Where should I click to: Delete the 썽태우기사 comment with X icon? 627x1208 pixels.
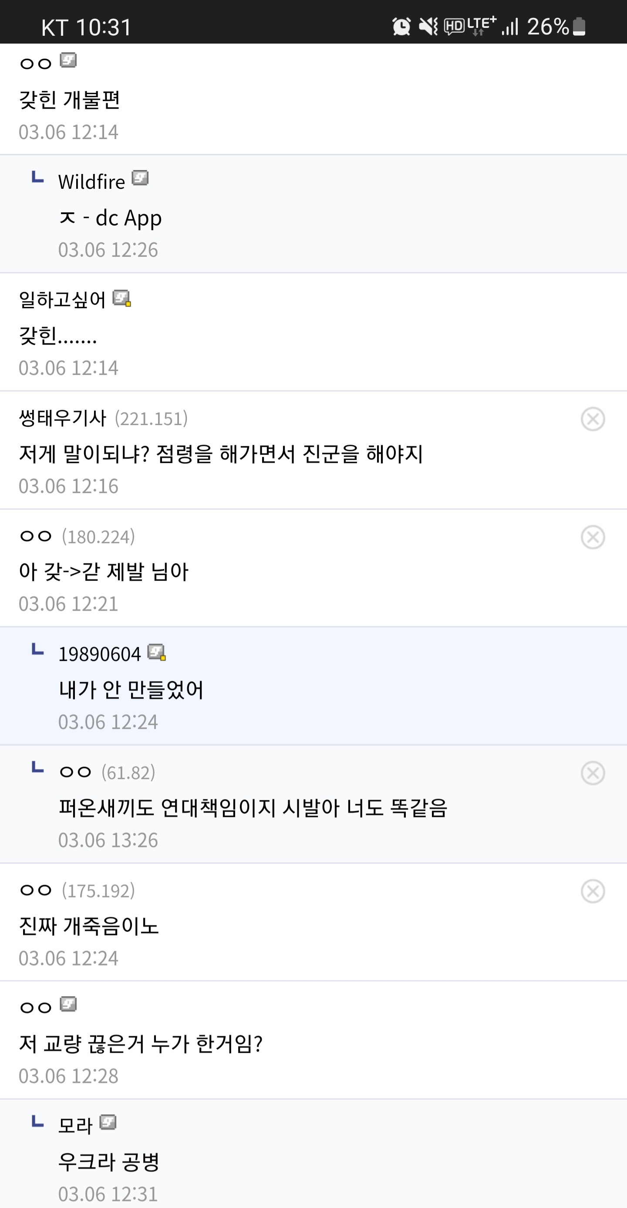592,419
